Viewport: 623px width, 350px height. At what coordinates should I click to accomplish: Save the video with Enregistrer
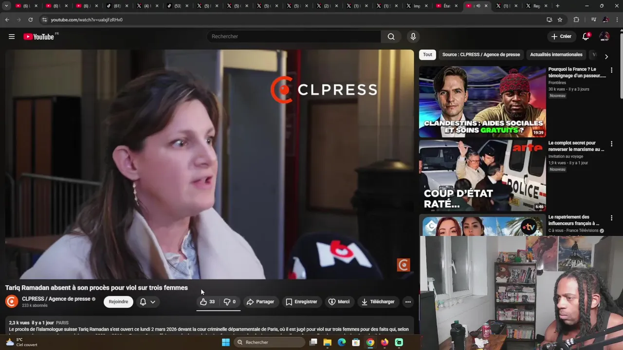click(301, 302)
